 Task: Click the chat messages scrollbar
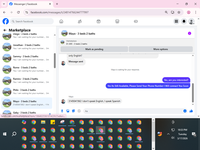click(193, 93)
